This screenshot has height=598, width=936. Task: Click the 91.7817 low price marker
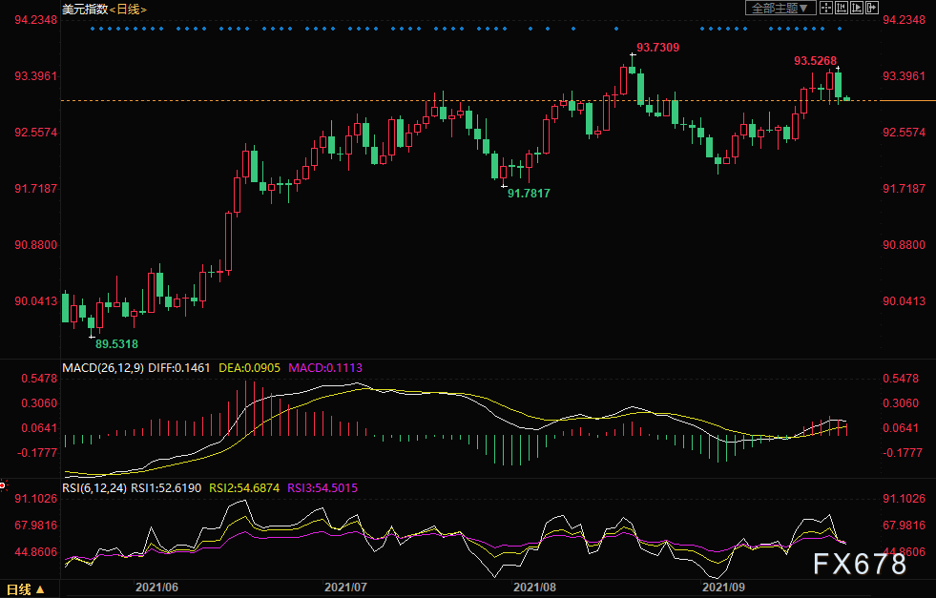[529, 193]
